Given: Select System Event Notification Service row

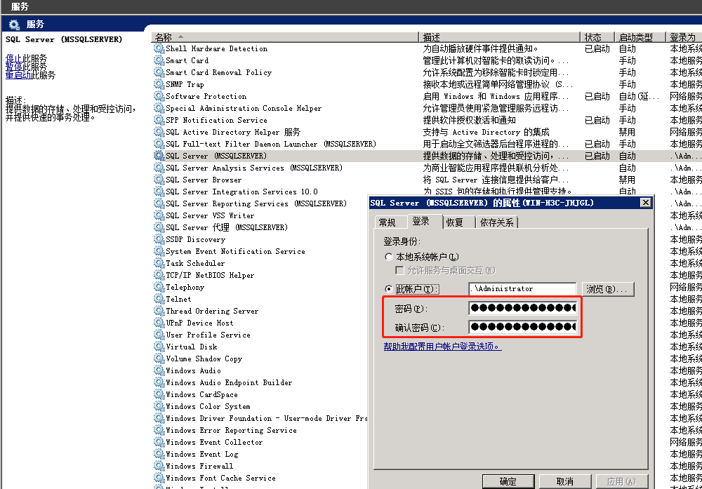Looking at the screenshot, I should [260, 251].
